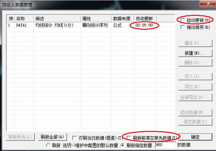Screen dimensions: 216x151
Task: Click the 导出(E)... button
Action: click(195, 87)
